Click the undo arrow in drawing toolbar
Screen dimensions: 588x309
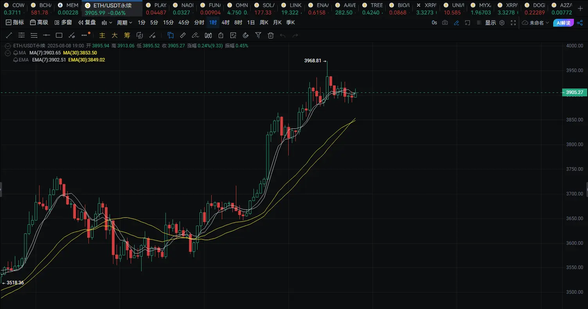[x=283, y=36]
